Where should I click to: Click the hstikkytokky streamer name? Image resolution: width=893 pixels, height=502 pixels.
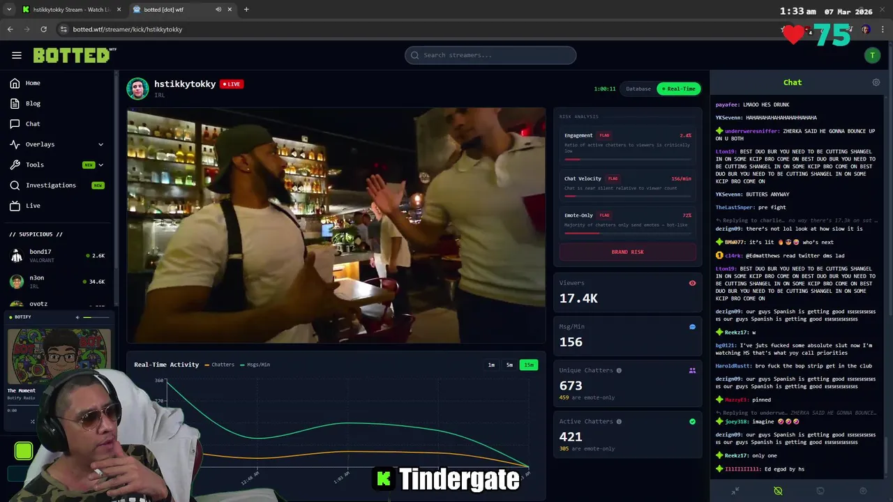[x=185, y=84]
